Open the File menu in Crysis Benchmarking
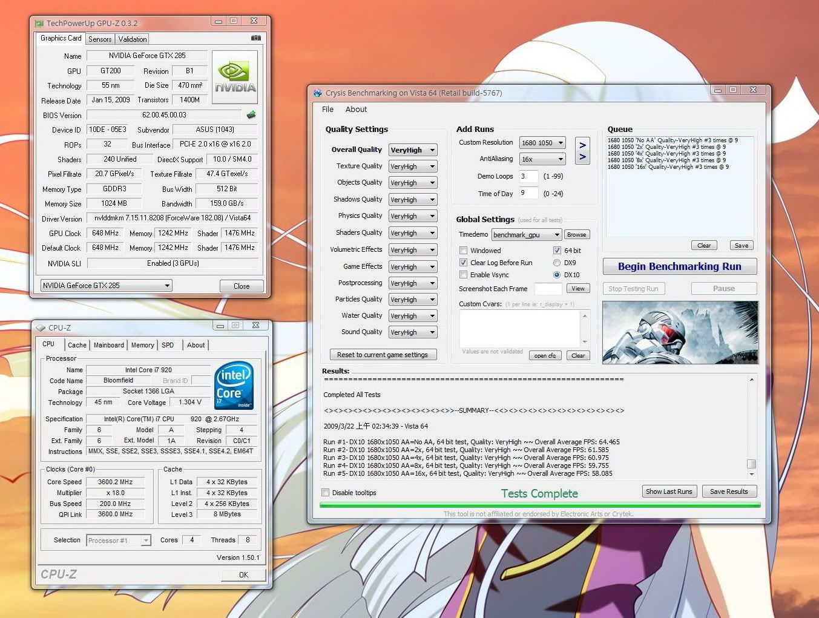The height and width of the screenshot is (618, 819). point(327,110)
